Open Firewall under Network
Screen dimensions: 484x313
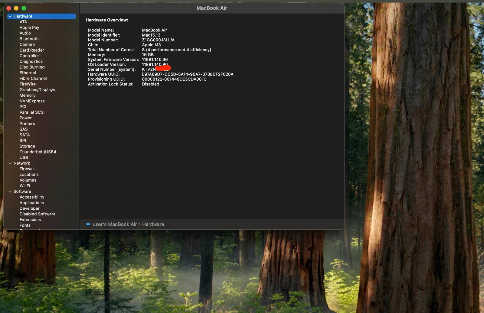point(27,169)
